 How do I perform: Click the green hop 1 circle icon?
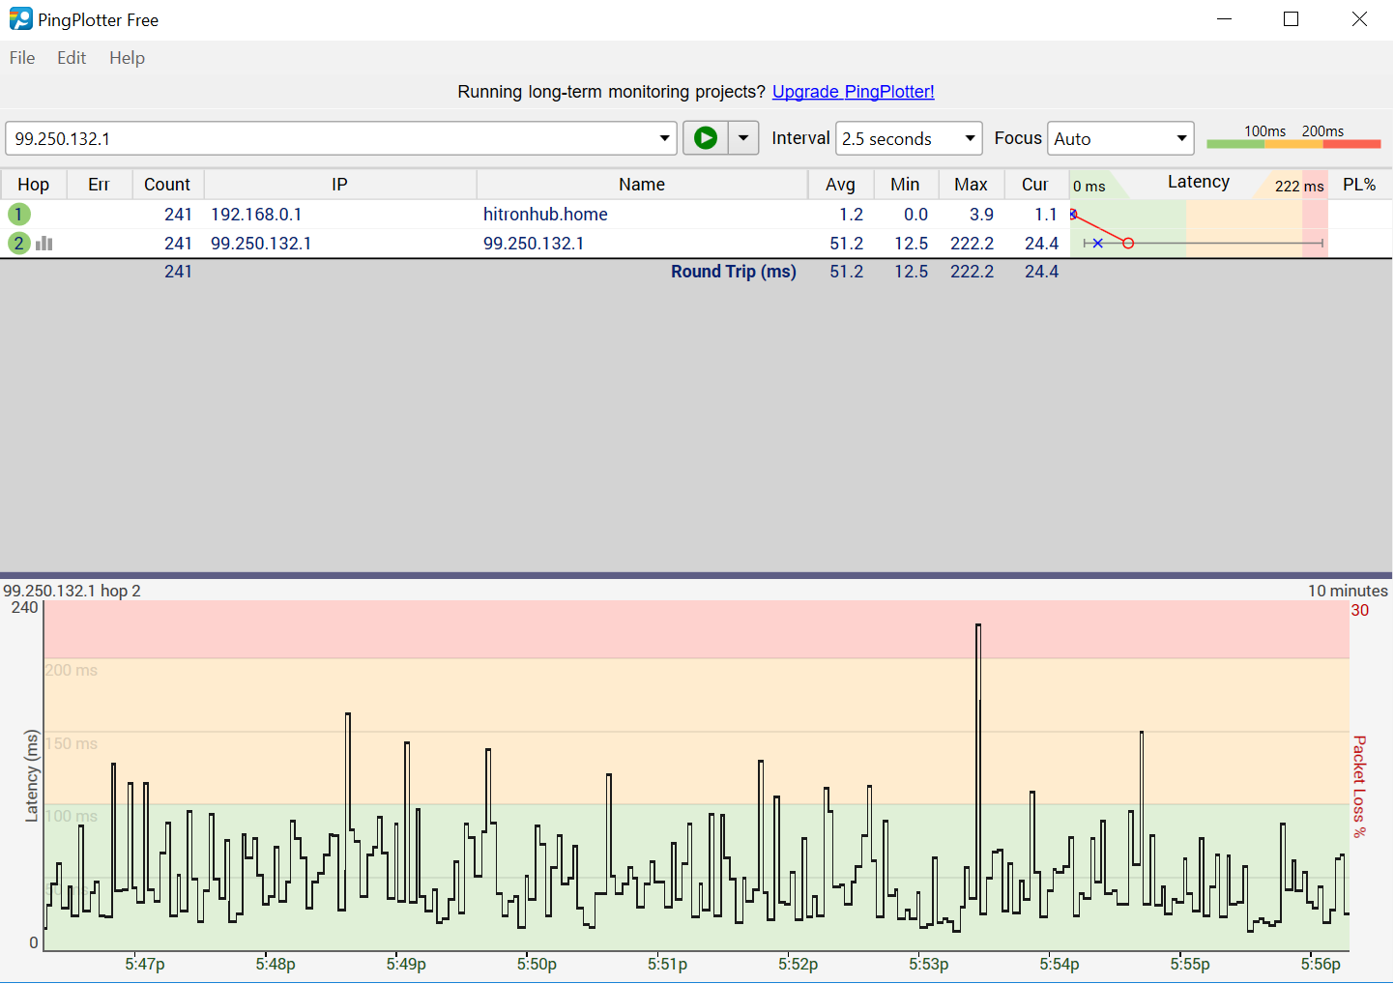pyautogui.click(x=18, y=215)
